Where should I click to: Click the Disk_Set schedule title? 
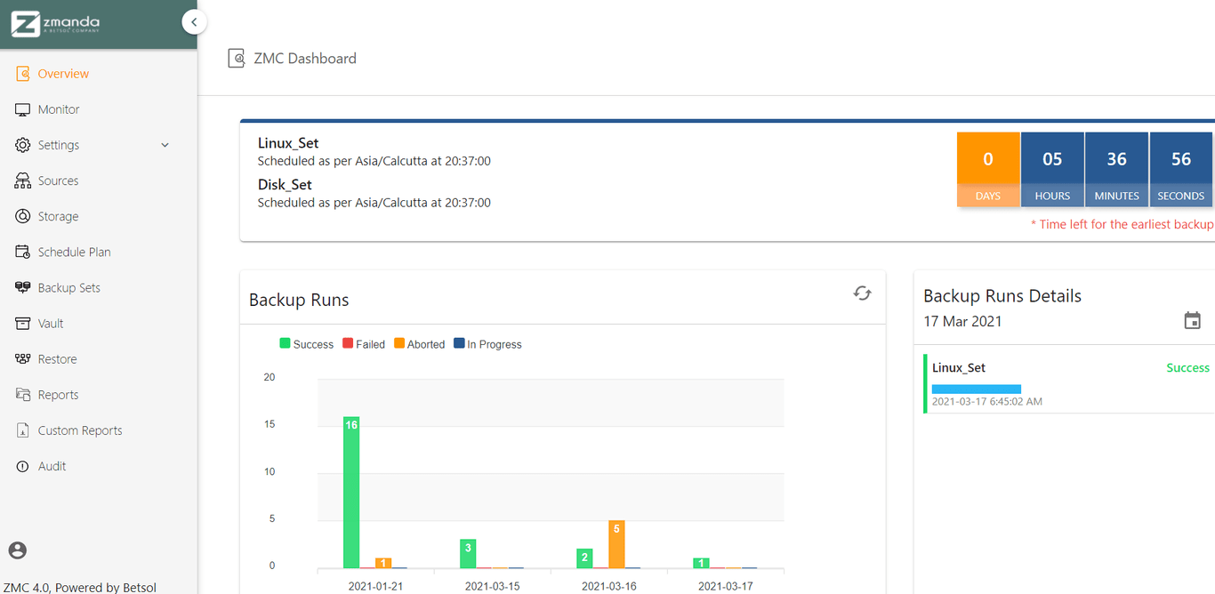coord(285,185)
